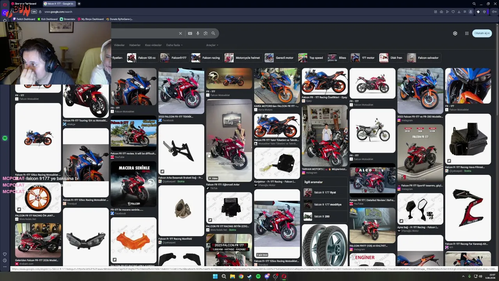499x281 pixels.
Task: Open the My Blerps Dashboard bookmark
Action: tap(91, 19)
